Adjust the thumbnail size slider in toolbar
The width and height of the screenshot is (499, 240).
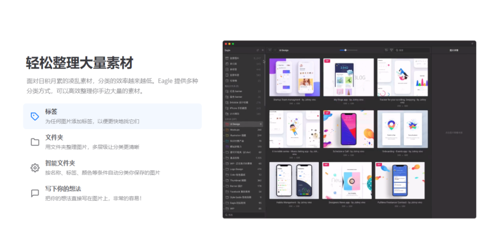(348, 50)
